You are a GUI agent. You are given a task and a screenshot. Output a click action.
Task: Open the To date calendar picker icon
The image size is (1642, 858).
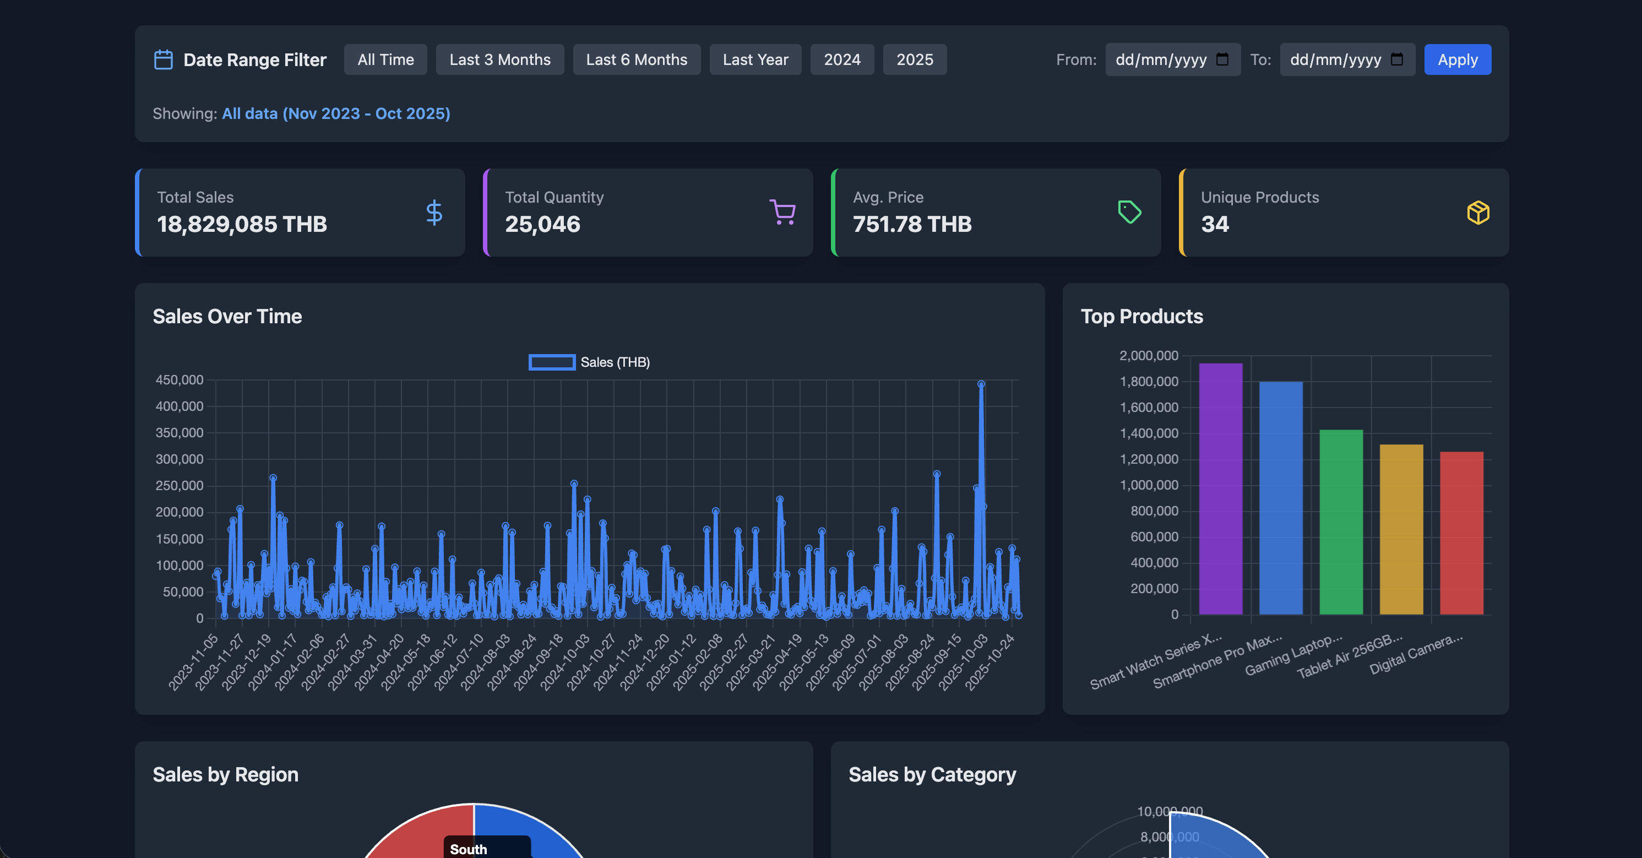(x=1396, y=59)
